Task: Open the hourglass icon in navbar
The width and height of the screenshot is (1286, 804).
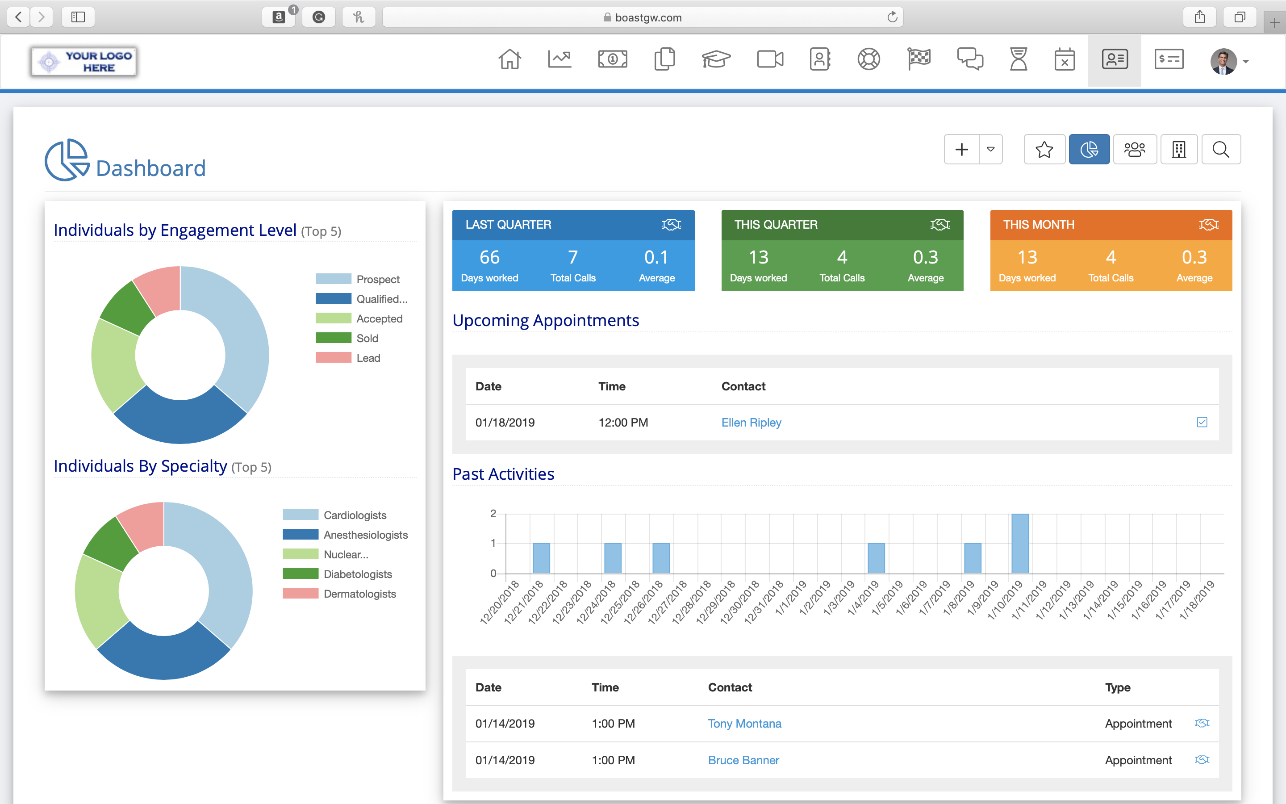Action: [x=1018, y=59]
